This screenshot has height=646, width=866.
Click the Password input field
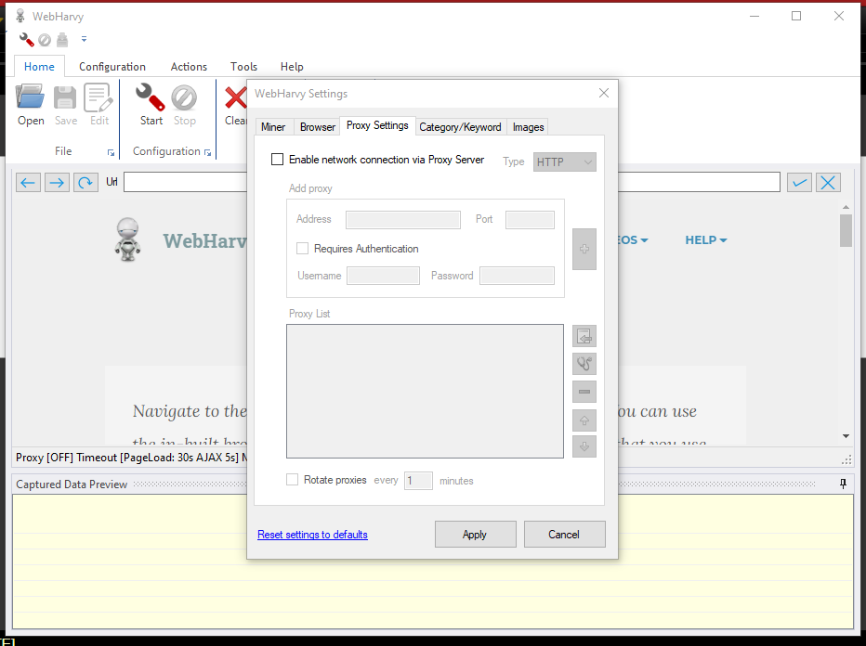point(517,276)
